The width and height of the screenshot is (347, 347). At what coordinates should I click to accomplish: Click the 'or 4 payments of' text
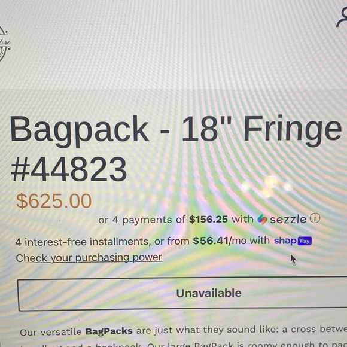[x=142, y=220]
